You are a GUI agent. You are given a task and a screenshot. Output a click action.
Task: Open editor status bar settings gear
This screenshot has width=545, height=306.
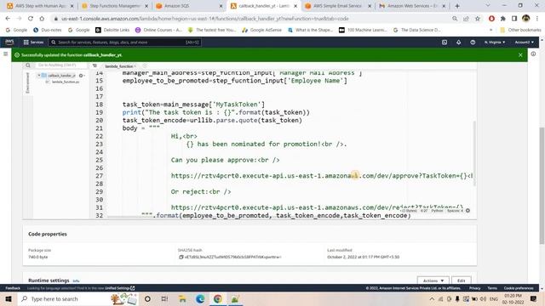[x=468, y=211]
